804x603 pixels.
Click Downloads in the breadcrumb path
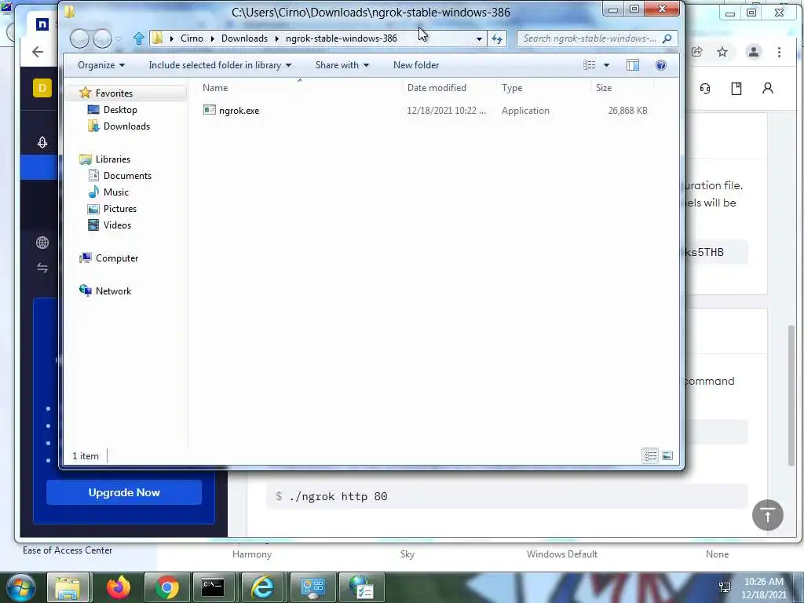[x=245, y=38]
